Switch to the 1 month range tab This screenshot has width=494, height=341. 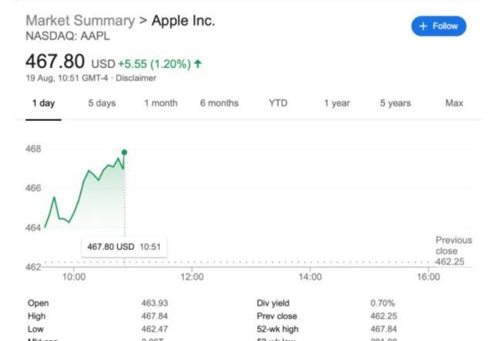point(161,103)
